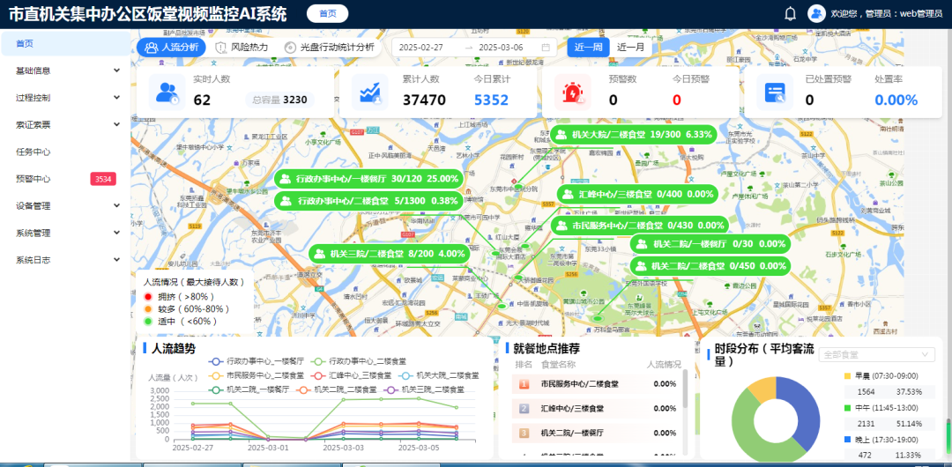Select the 近一月 range button
Image resolution: width=952 pixels, height=467 pixels.
click(631, 48)
